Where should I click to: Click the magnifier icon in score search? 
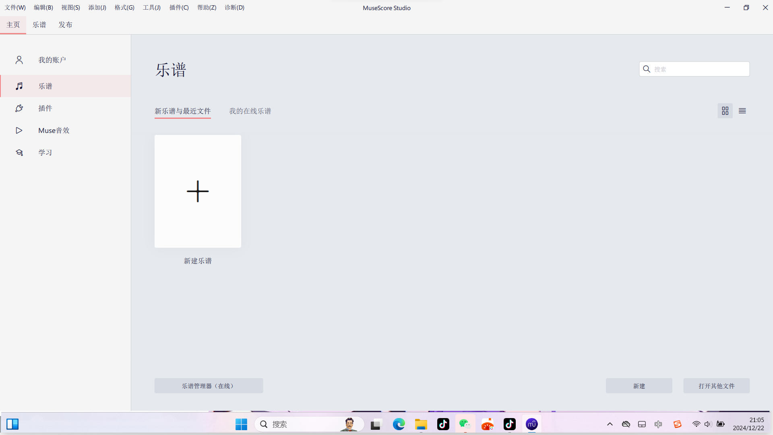click(x=647, y=69)
